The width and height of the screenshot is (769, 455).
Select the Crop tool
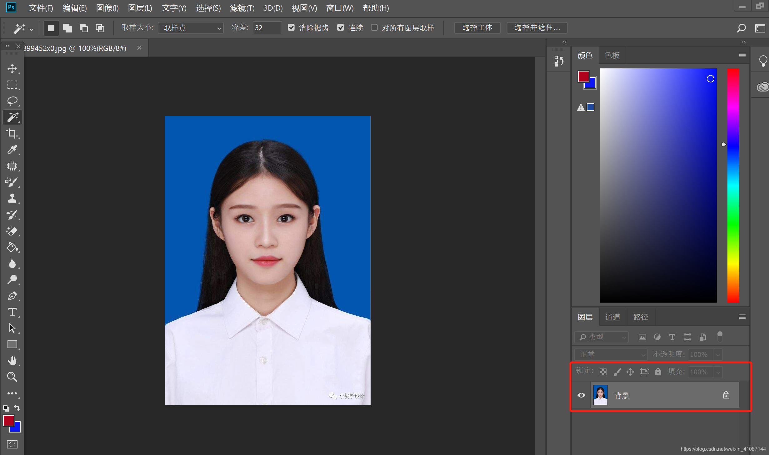(x=12, y=134)
